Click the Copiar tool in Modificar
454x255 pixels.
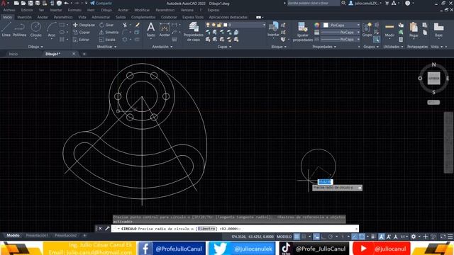[82, 33]
